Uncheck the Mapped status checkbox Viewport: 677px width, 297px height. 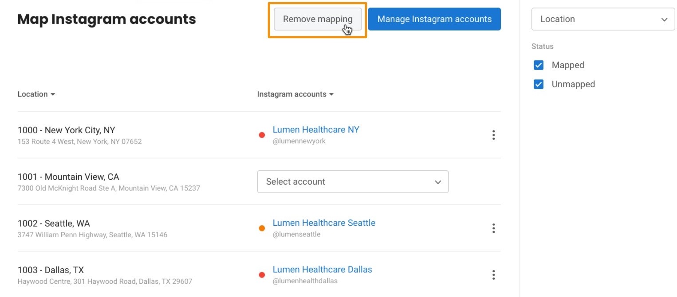tap(539, 66)
